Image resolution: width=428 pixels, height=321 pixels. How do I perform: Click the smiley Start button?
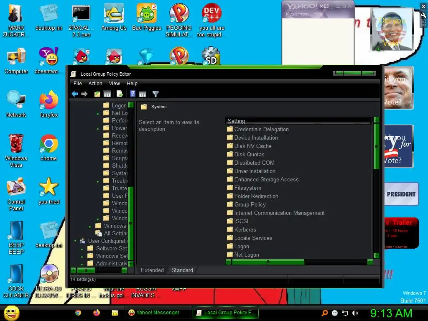(x=11, y=313)
